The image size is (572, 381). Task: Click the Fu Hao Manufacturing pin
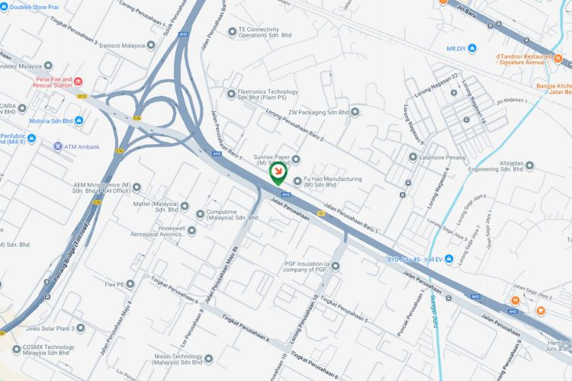[297, 181]
